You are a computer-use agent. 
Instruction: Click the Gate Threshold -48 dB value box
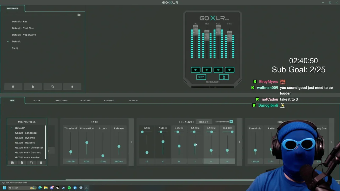click(x=71, y=162)
